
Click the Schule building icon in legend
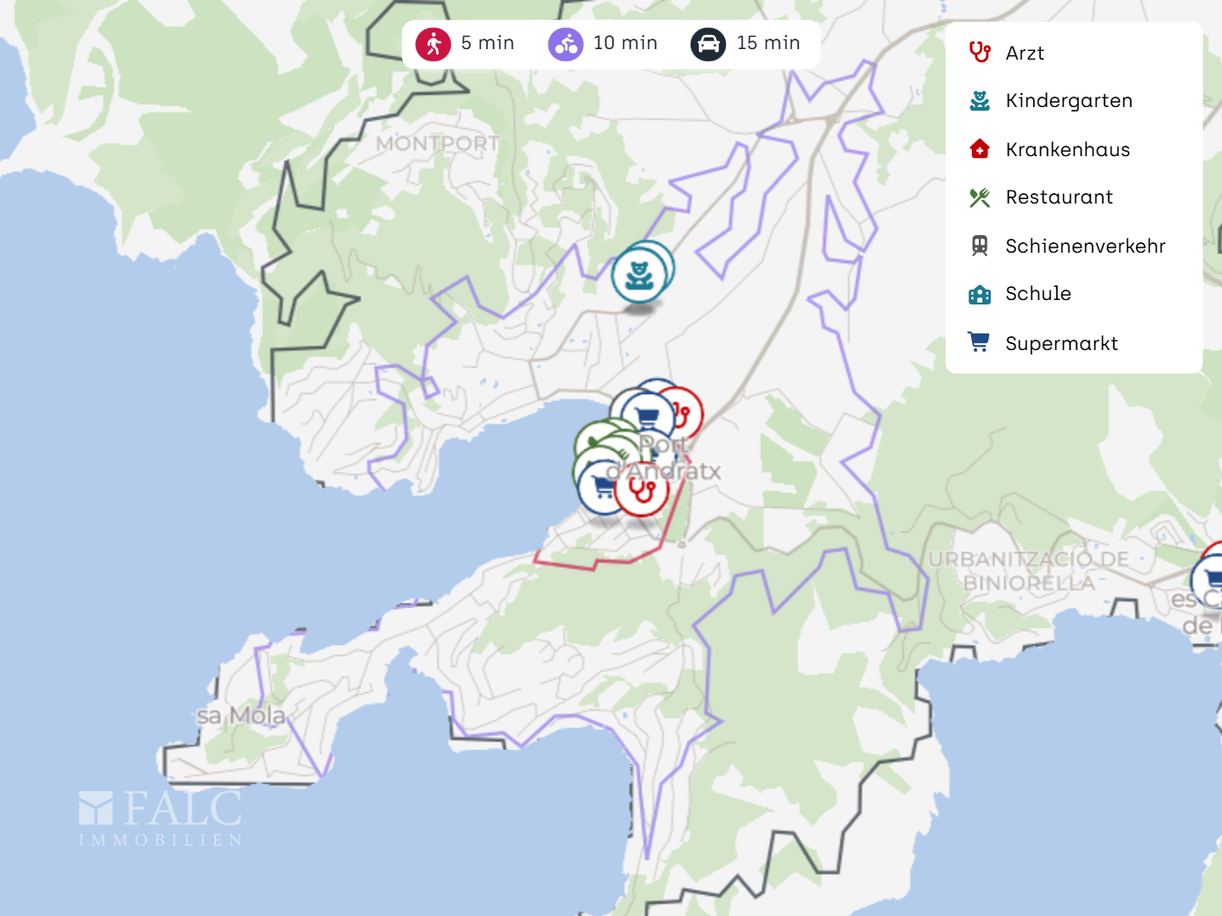(980, 294)
